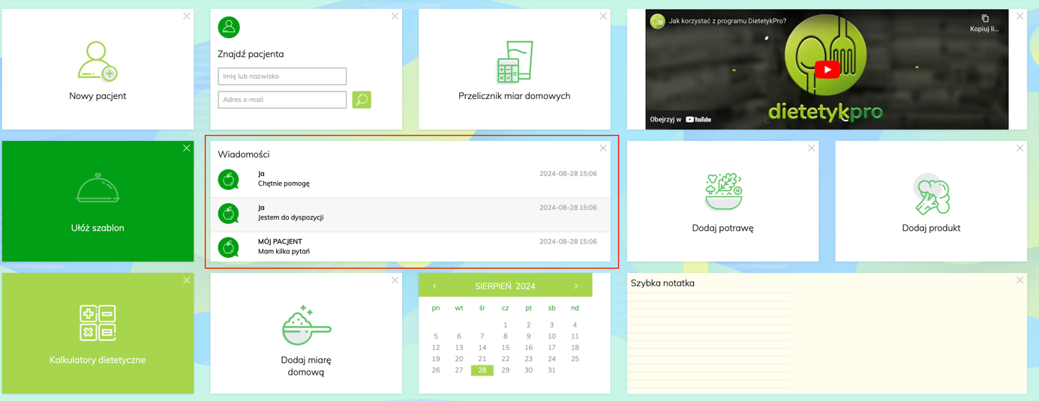Click the Nowy pacjent label
1039x401 pixels.
pos(98,96)
